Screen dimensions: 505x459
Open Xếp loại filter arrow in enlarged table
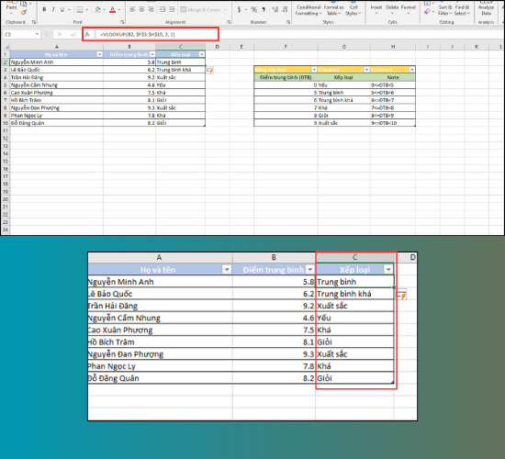point(388,269)
